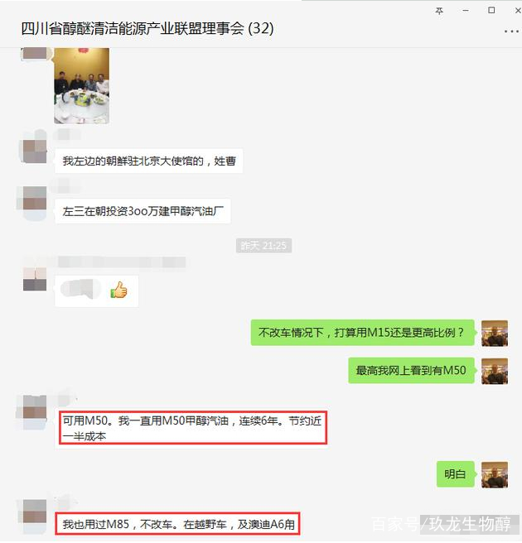Click the 左三在朝投资300万建甲醇汽油厂 message

pos(143,211)
